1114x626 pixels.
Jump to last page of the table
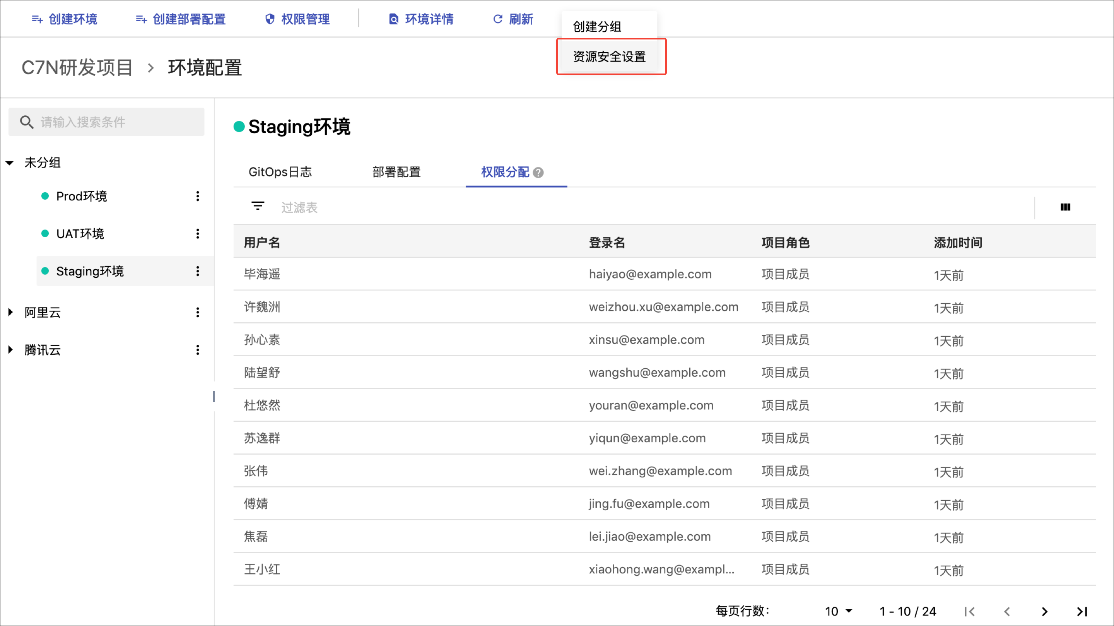[1082, 611]
